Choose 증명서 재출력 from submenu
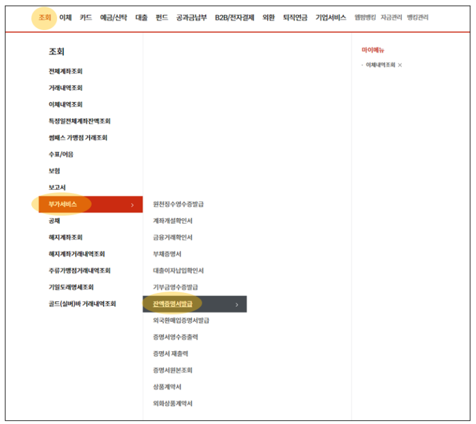This screenshot has width=476, height=424. pyautogui.click(x=170, y=354)
